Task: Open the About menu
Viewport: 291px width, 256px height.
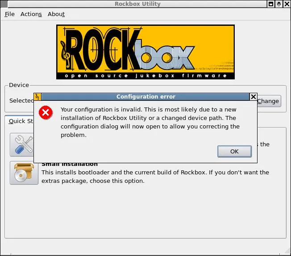Action: point(56,14)
